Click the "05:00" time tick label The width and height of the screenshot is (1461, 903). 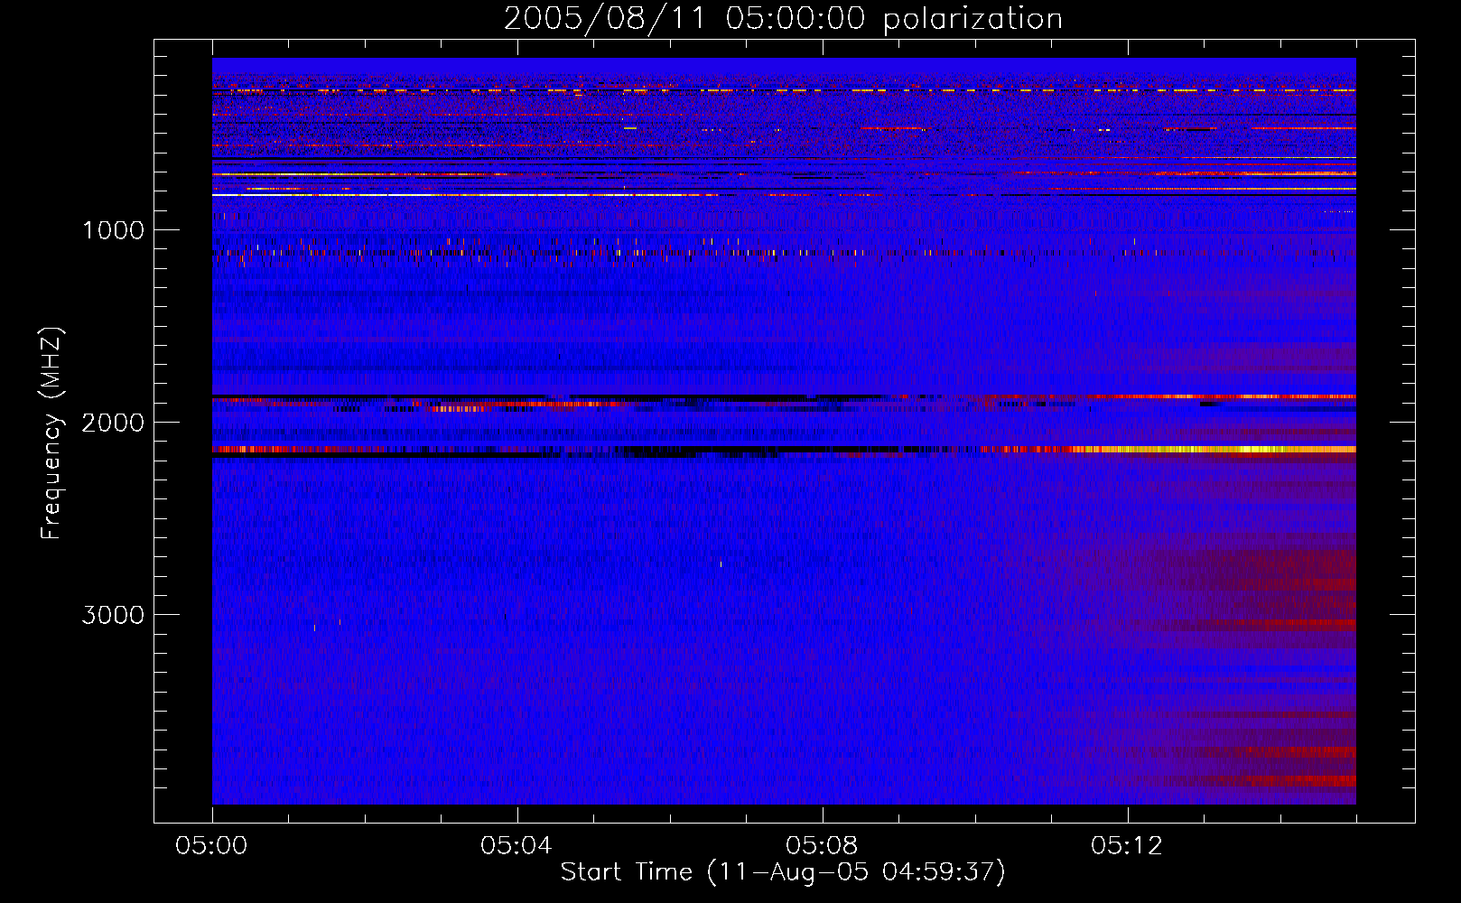click(211, 846)
